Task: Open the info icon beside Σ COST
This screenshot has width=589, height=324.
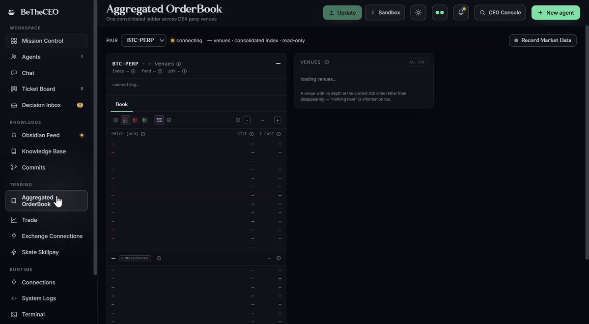Action: tap(279, 134)
